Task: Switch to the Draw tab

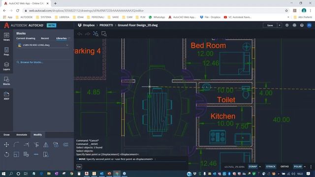Action: pos(6,135)
